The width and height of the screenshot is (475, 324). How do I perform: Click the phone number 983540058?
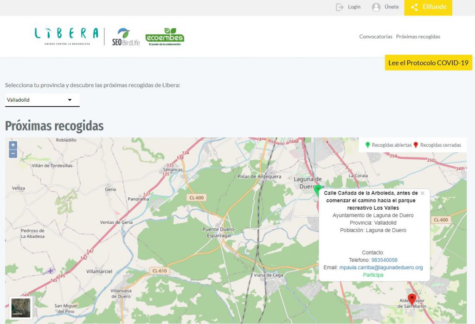(384, 260)
